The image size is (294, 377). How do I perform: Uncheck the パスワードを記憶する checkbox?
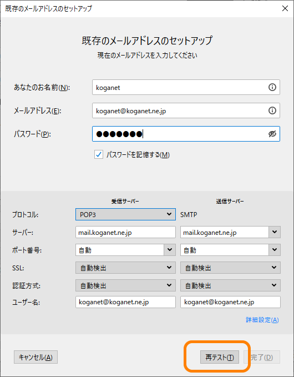click(99, 154)
